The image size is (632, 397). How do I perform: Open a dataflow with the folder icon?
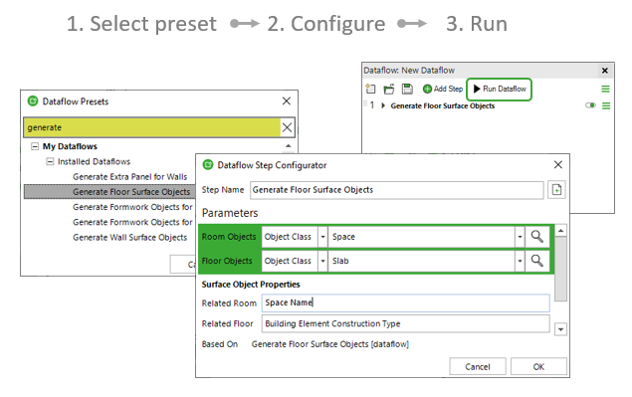389,89
